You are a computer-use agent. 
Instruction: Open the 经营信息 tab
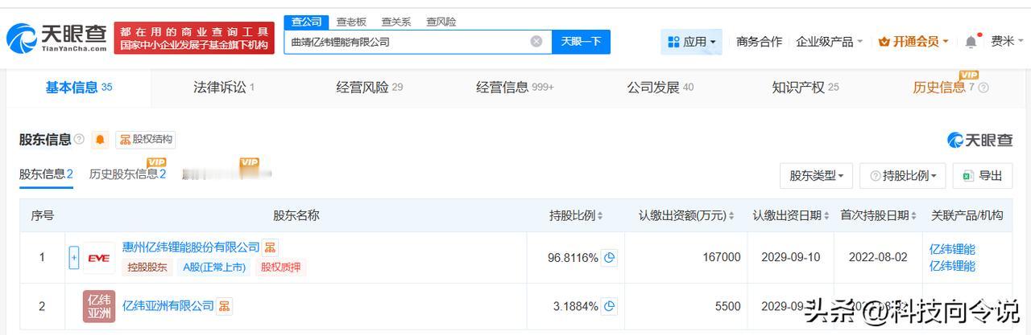click(x=515, y=88)
